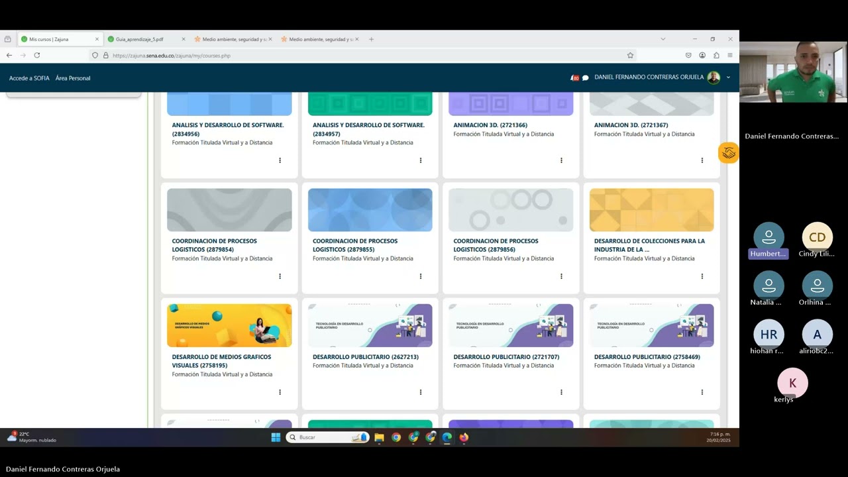
Task: Open the browser account icon in toolbar
Action: [702, 56]
